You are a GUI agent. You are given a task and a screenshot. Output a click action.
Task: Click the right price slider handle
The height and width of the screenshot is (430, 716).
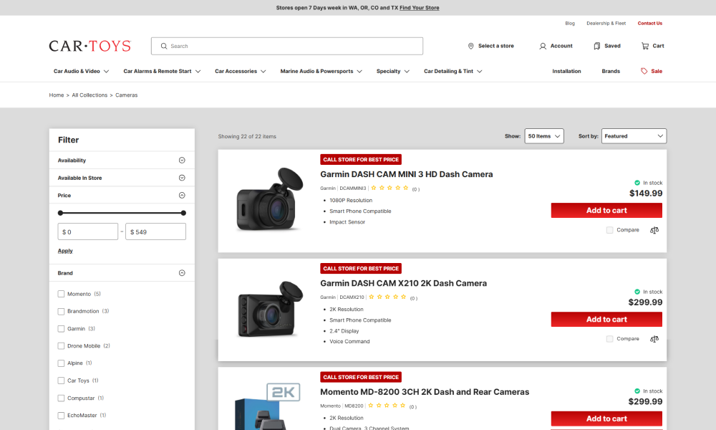(183, 213)
